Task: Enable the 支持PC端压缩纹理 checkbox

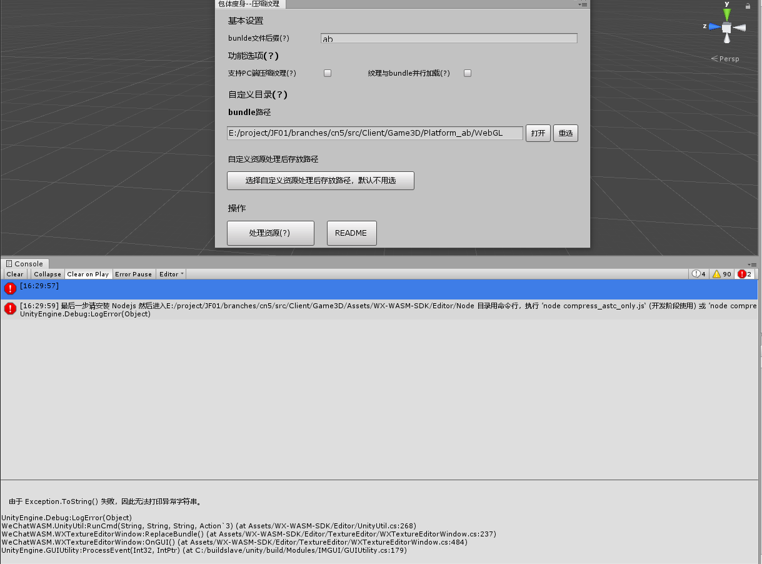Action: [327, 73]
